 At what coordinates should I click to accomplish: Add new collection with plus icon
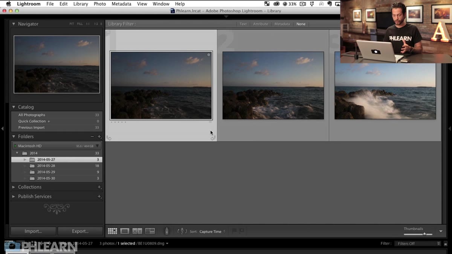(x=99, y=187)
